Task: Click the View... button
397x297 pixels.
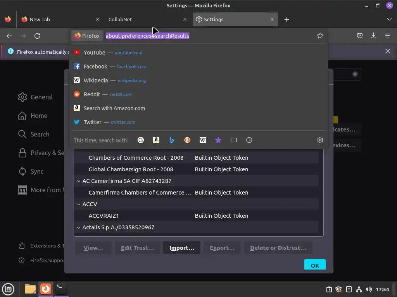Action: click(x=93, y=248)
